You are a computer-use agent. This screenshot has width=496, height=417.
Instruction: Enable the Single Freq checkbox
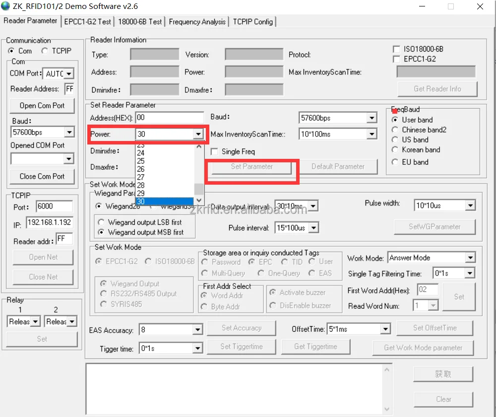coord(214,152)
